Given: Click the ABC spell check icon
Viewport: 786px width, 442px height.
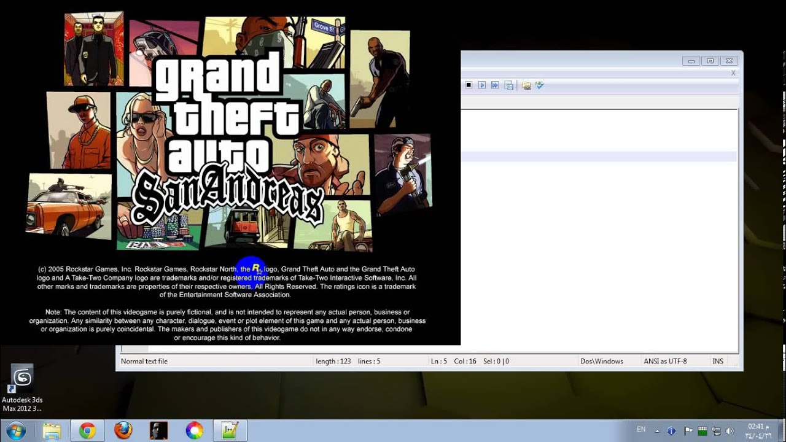Looking at the screenshot, I should (539, 85).
